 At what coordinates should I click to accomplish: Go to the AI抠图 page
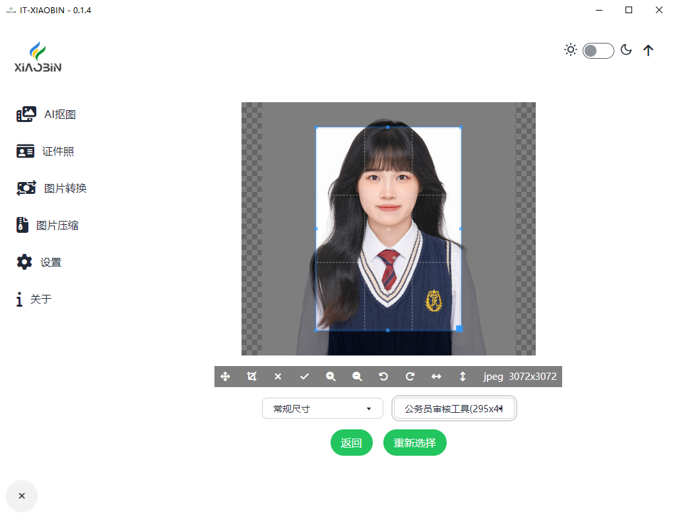[60, 114]
